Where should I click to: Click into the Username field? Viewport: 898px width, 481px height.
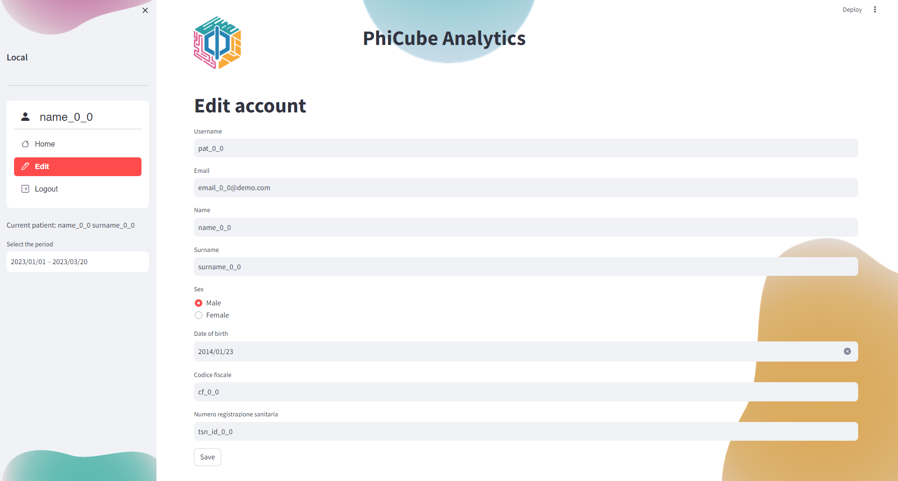[526, 148]
